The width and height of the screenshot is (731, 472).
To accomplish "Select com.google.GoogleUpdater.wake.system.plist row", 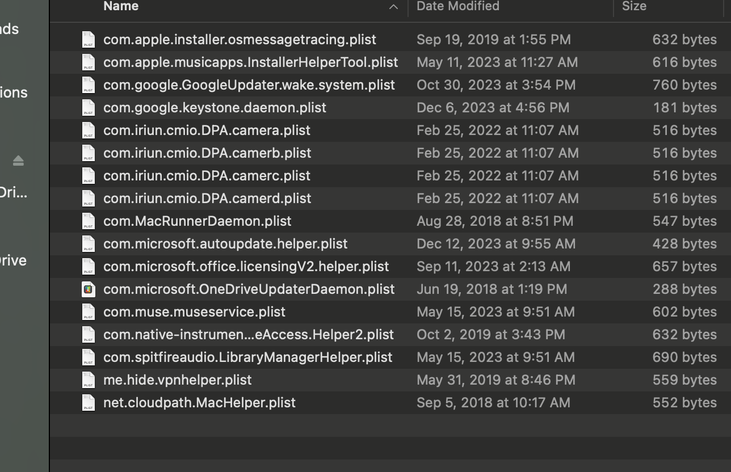I will [249, 85].
